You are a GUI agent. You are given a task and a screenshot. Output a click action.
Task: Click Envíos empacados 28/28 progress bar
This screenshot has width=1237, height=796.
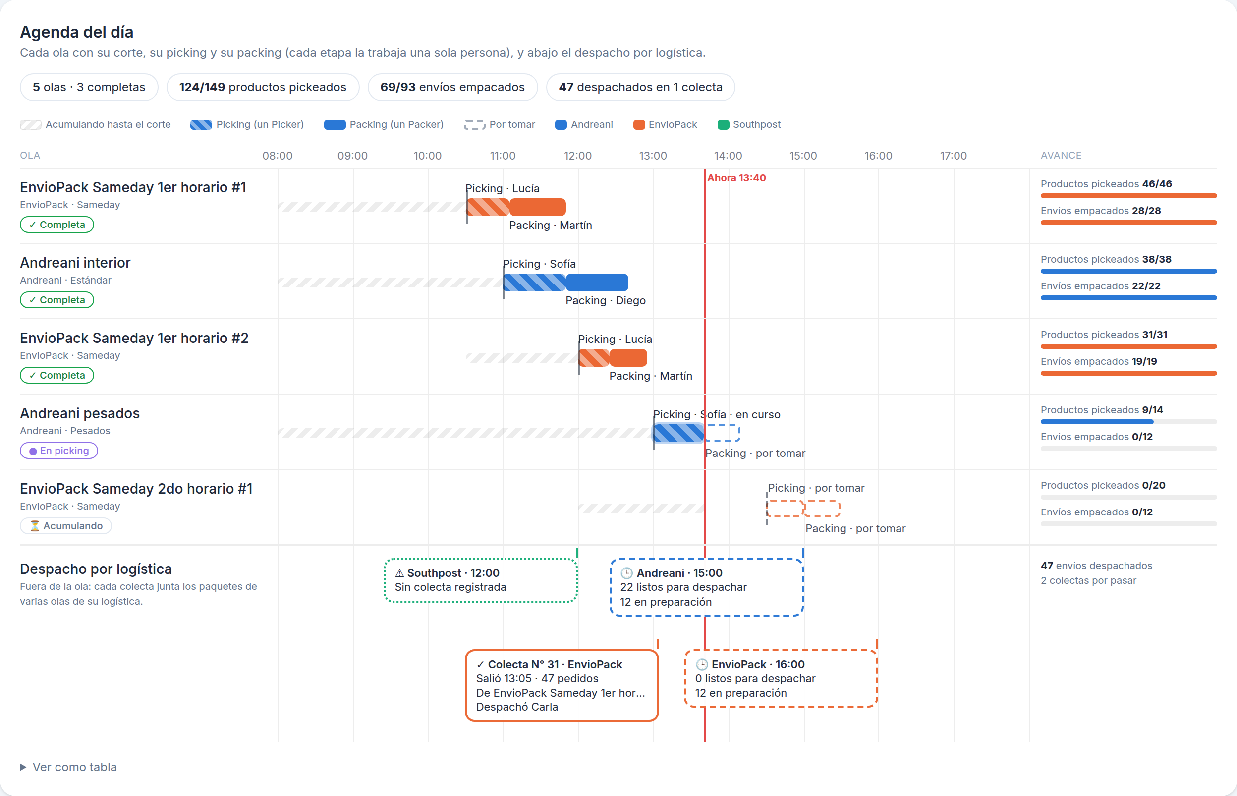(x=1128, y=223)
